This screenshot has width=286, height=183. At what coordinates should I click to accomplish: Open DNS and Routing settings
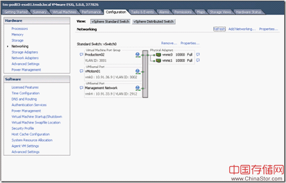click(x=24, y=99)
